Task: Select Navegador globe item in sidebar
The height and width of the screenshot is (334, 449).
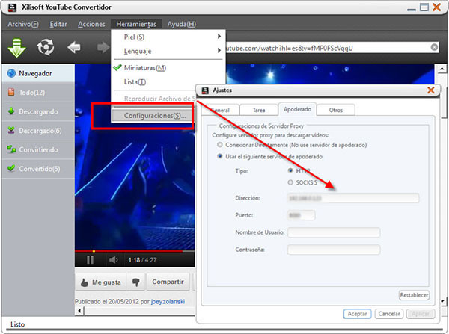Action: point(38,73)
